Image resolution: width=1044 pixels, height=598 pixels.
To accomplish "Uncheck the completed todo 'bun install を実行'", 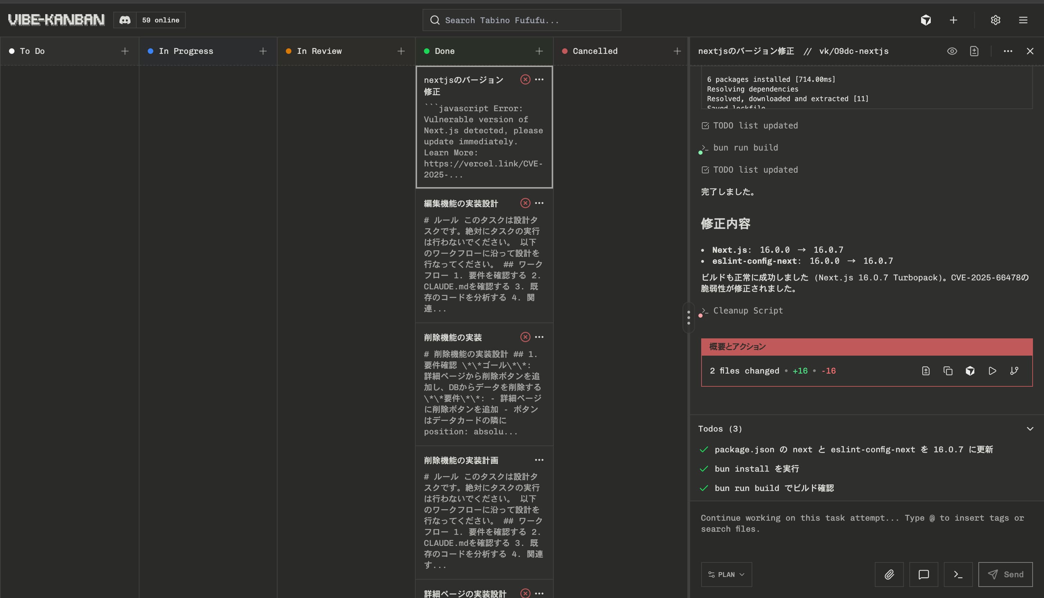I will tap(704, 469).
